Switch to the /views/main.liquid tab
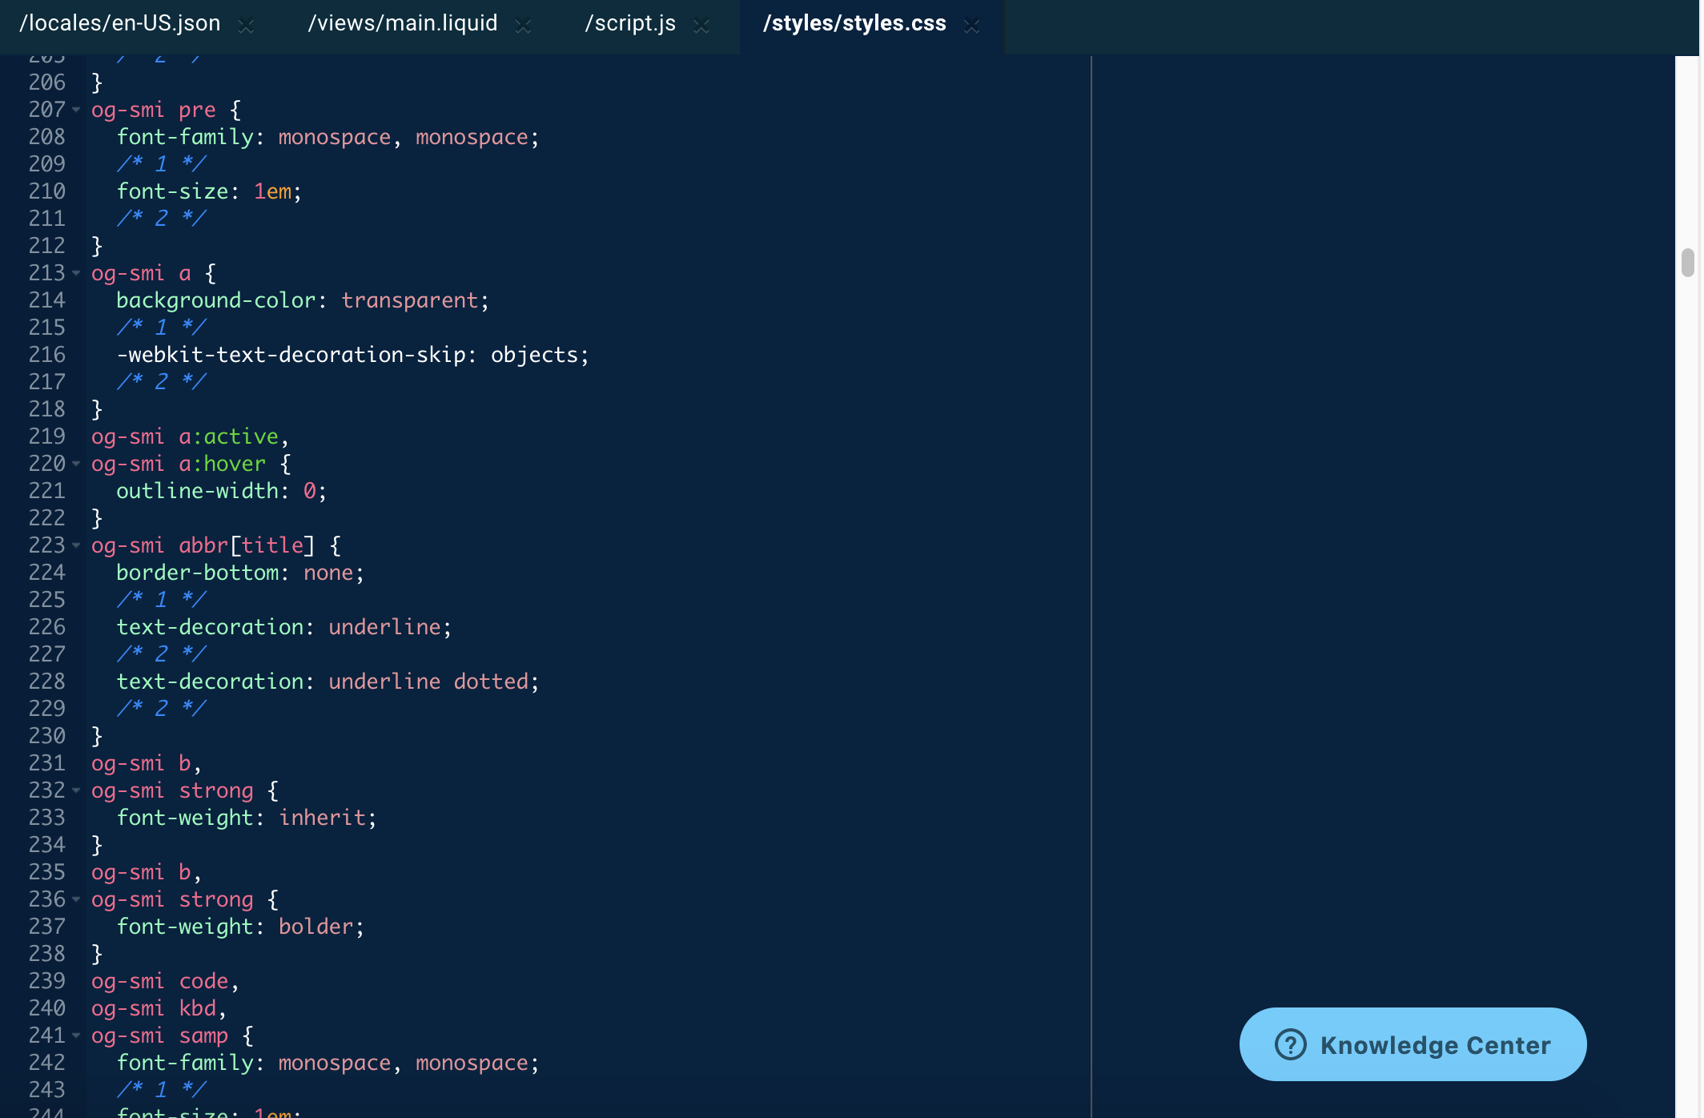This screenshot has width=1704, height=1118. (x=402, y=23)
